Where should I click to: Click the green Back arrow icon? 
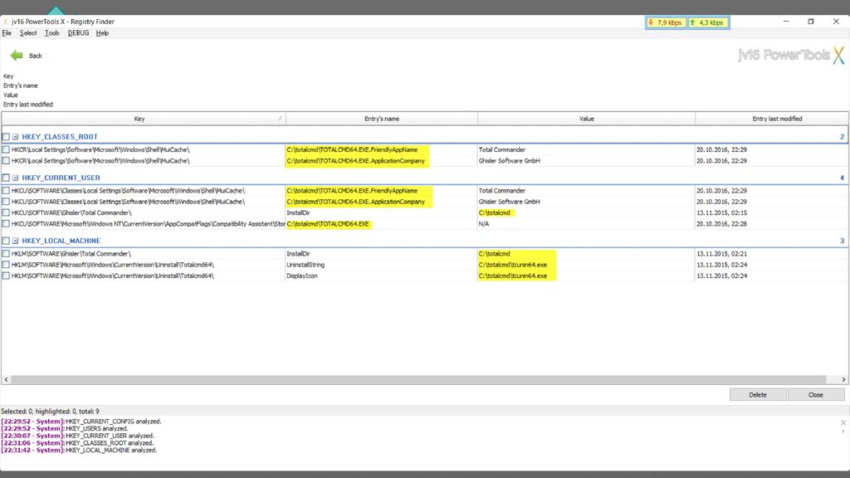click(17, 56)
